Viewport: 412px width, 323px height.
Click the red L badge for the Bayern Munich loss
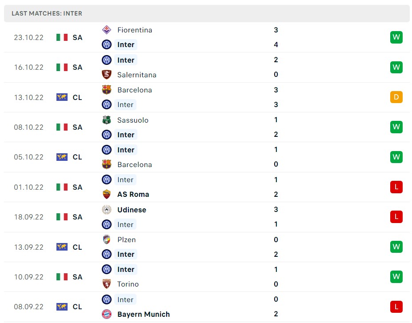(396, 307)
